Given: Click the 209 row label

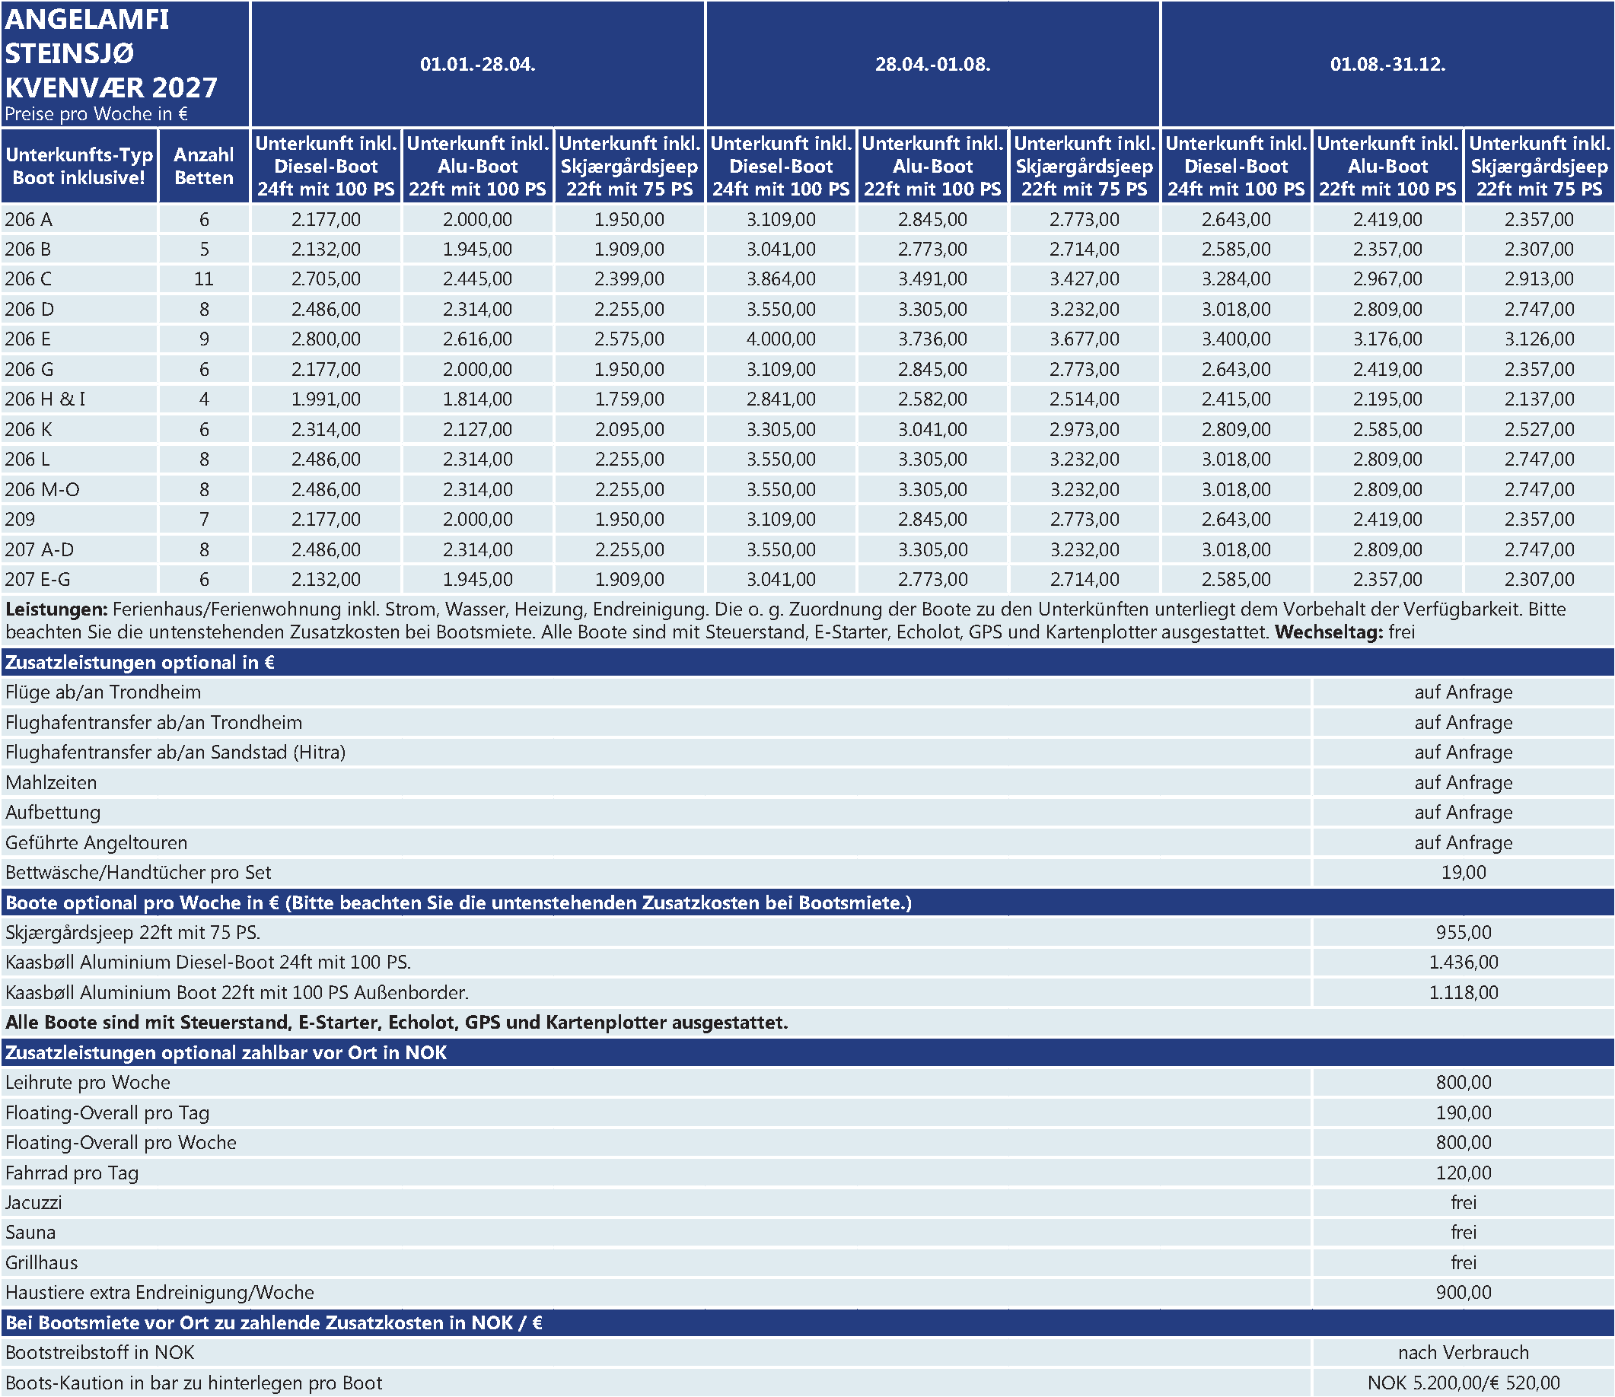Looking at the screenshot, I should (x=20, y=519).
